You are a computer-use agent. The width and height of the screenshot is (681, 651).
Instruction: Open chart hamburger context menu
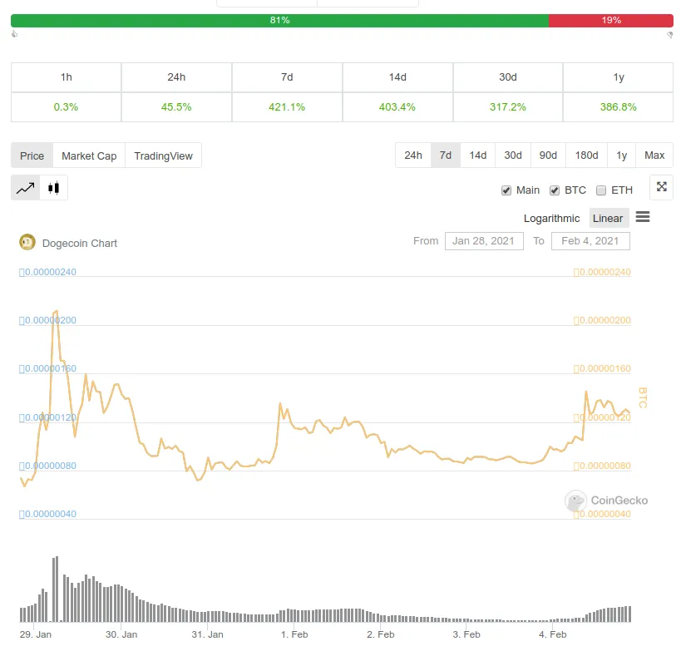coord(643,217)
